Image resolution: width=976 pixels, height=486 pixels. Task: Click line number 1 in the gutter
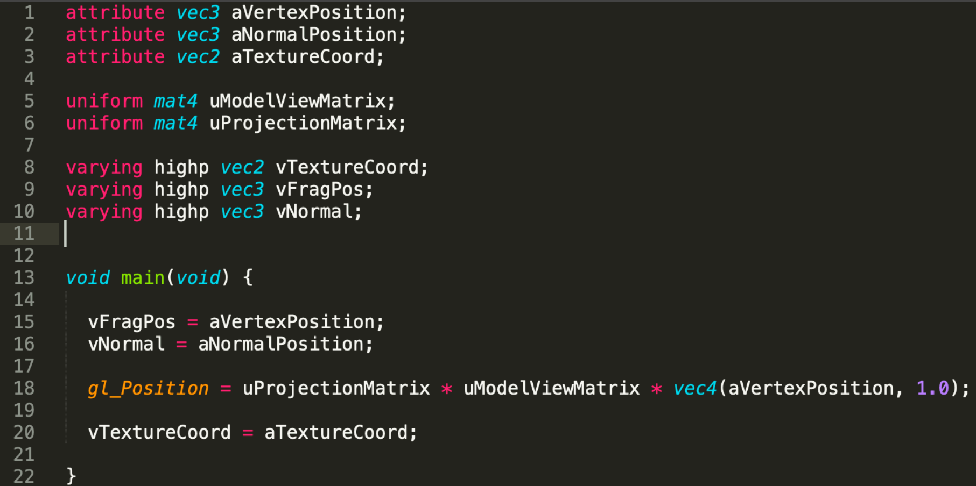[x=29, y=12]
